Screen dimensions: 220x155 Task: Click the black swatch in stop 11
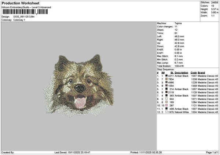166,109
